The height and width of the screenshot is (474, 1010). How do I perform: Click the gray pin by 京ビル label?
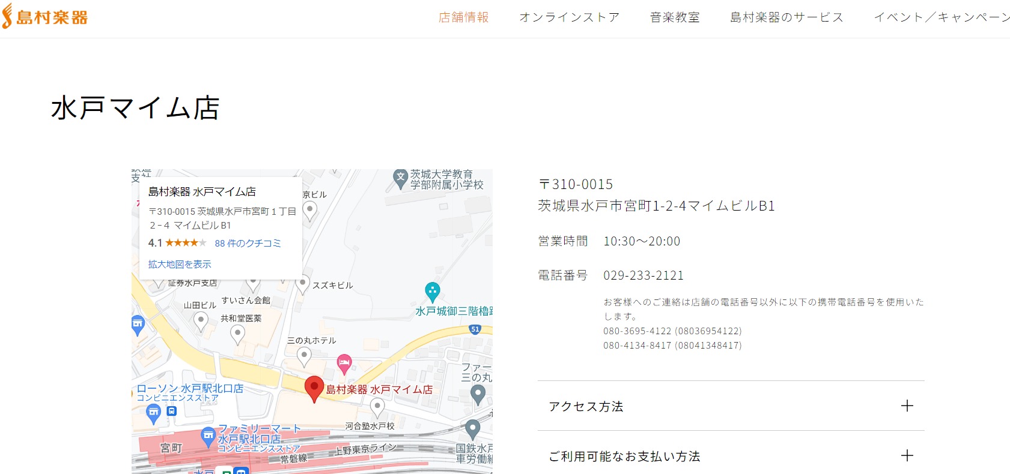309,210
